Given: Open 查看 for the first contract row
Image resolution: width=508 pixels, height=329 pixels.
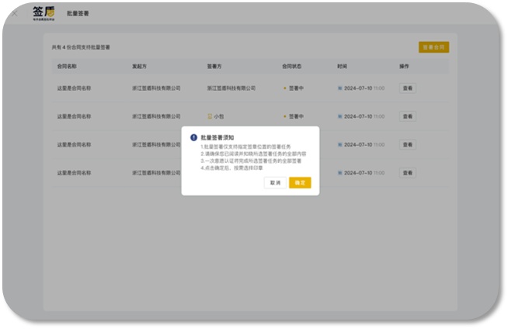Looking at the screenshot, I should (x=407, y=88).
